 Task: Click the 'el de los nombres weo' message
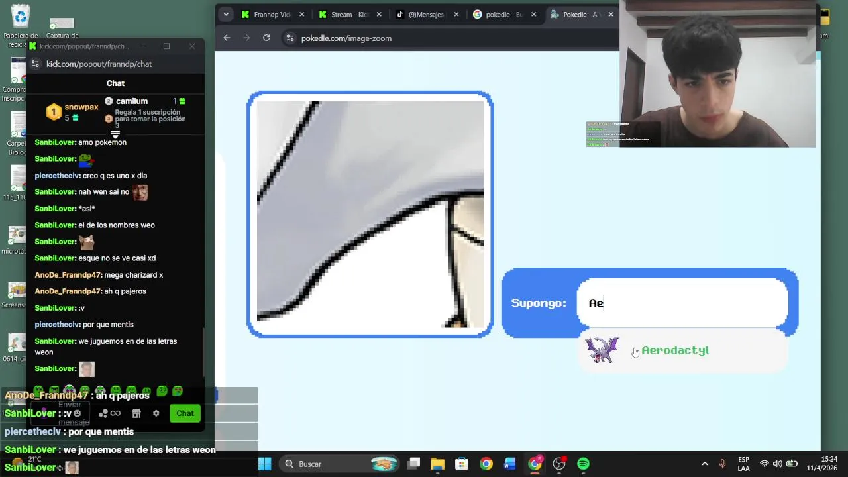[x=117, y=225]
